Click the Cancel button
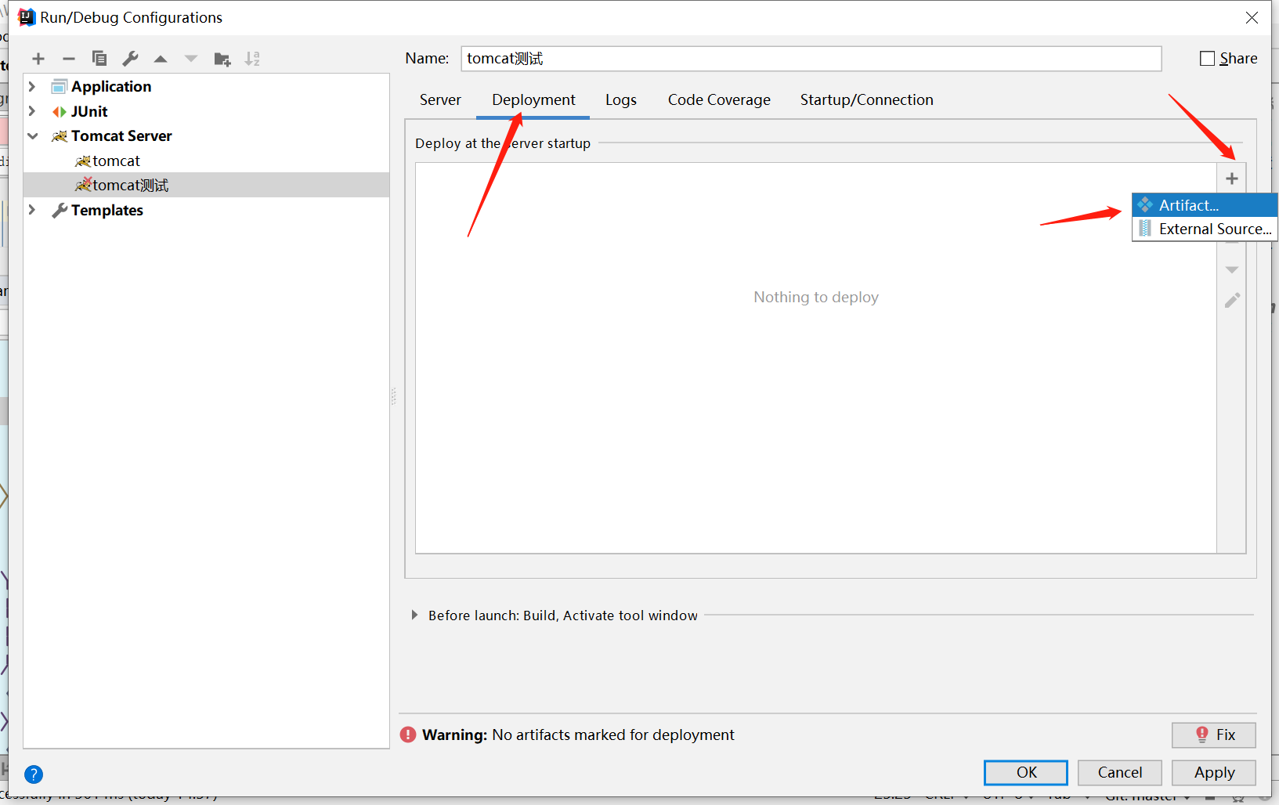 1120,772
